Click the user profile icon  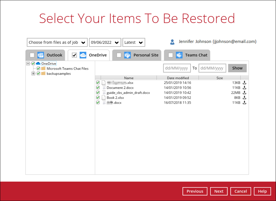172,42
